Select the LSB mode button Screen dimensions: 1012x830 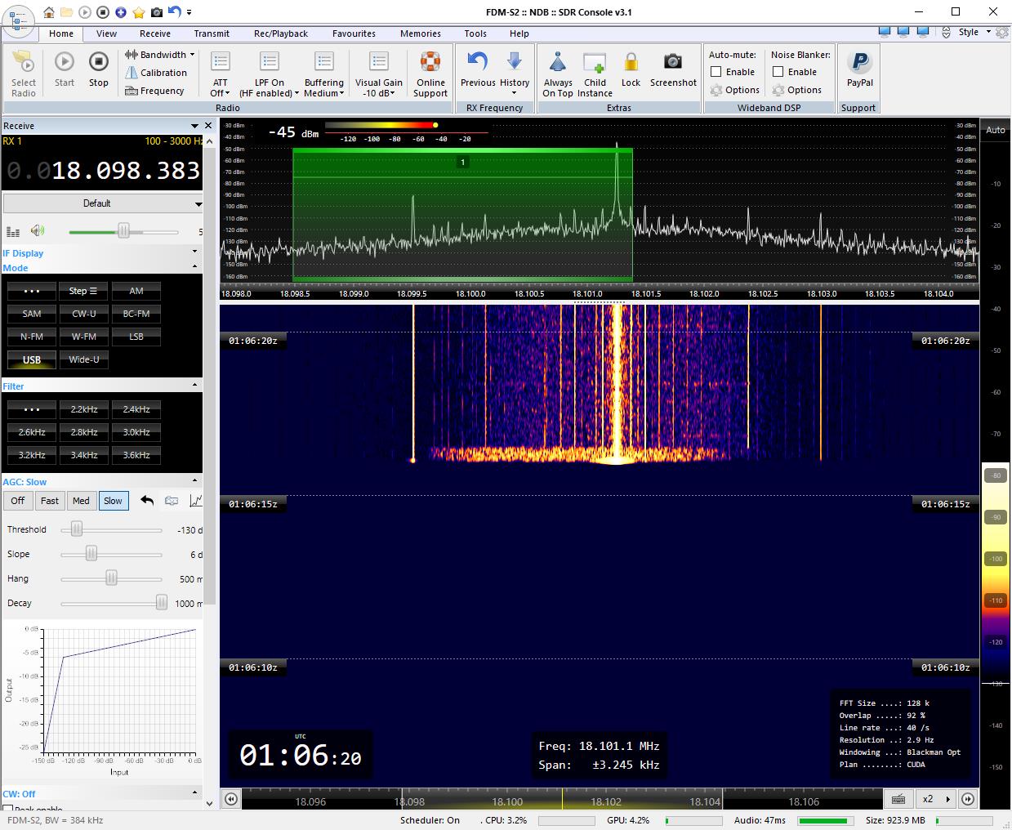136,337
